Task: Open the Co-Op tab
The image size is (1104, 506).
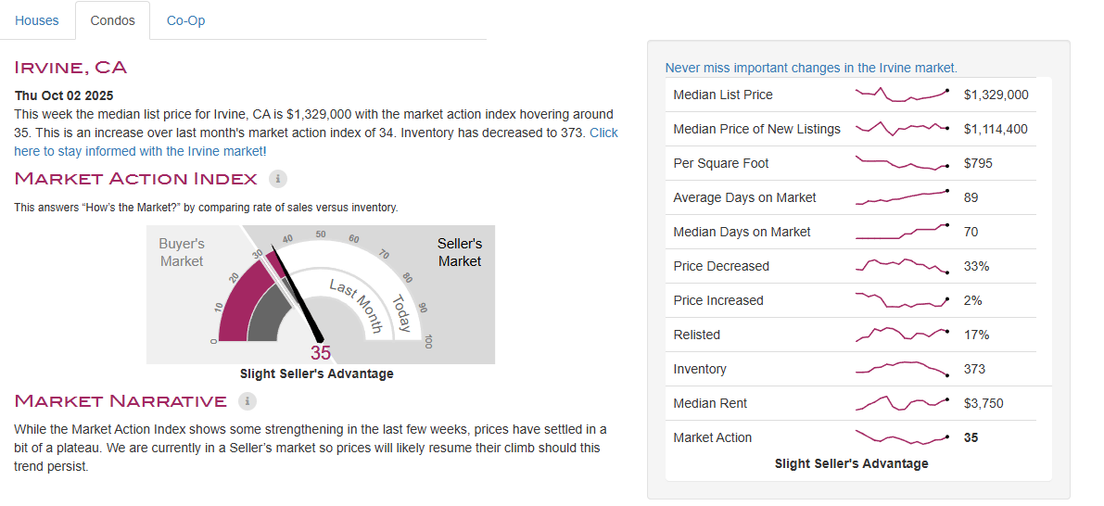Action: pos(186,20)
